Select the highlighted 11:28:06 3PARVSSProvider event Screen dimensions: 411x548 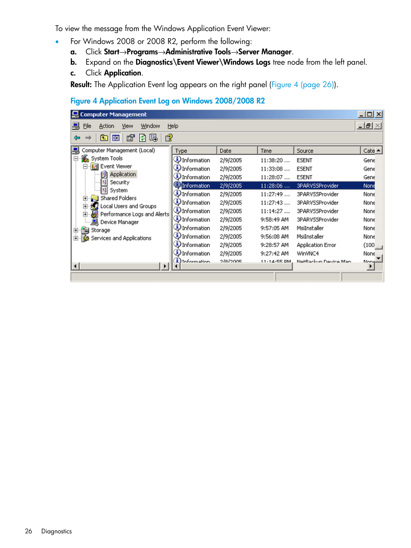274,186
